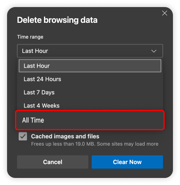Click the Cancel button
The height and width of the screenshot is (185, 180).
(x=53, y=162)
